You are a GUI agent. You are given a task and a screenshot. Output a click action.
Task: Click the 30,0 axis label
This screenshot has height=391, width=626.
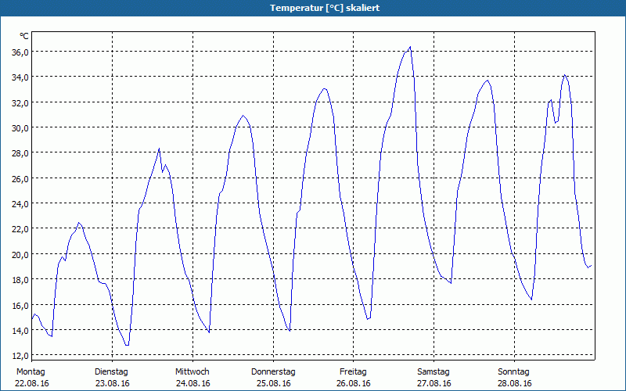point(20,128)
